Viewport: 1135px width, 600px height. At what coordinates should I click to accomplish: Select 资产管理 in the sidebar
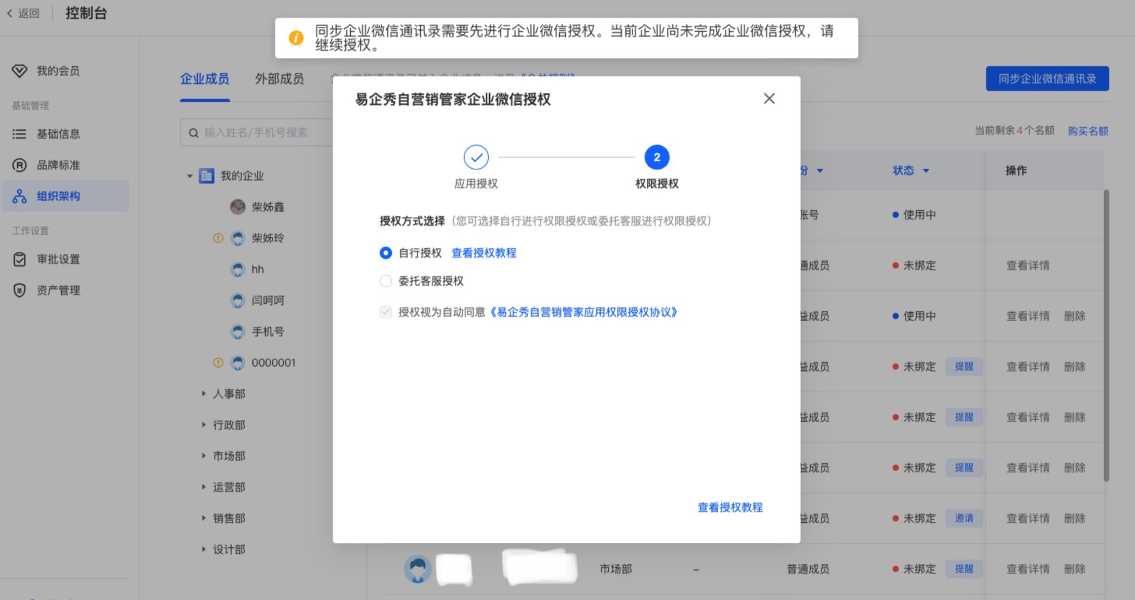point(58,291)
